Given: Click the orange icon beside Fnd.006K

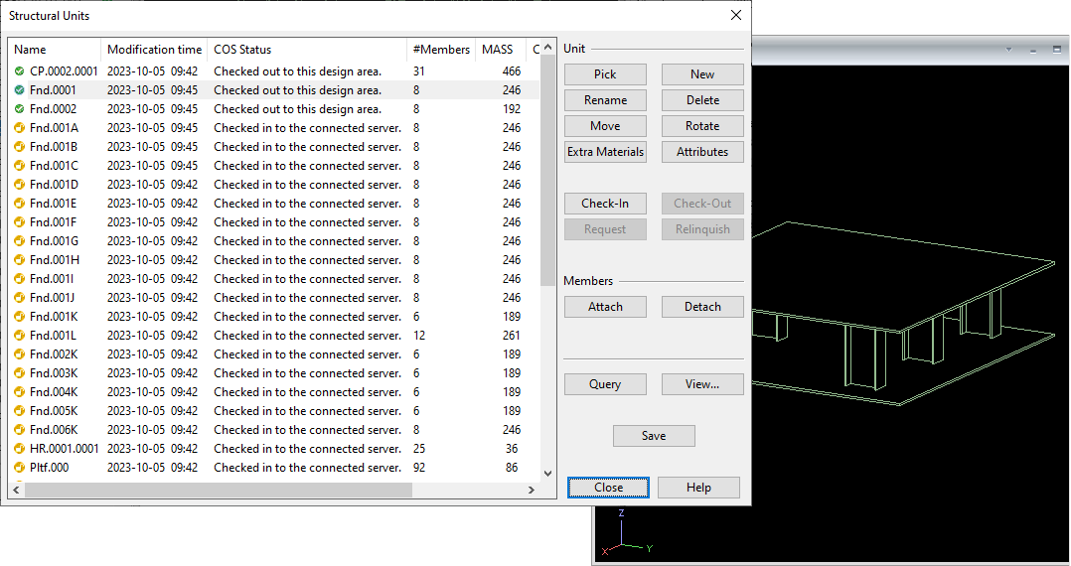Looking at the screenshot, I should click(19, 430).
